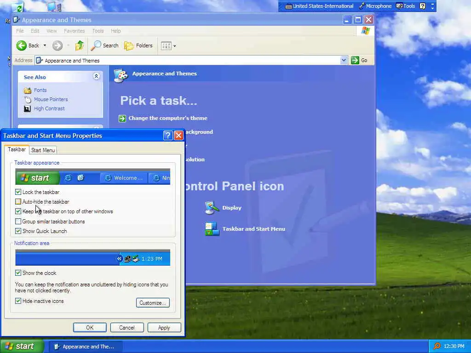Screen dimensions: 471x353
Task: Open Tools on the language bar
Action: tap(406, 6)
